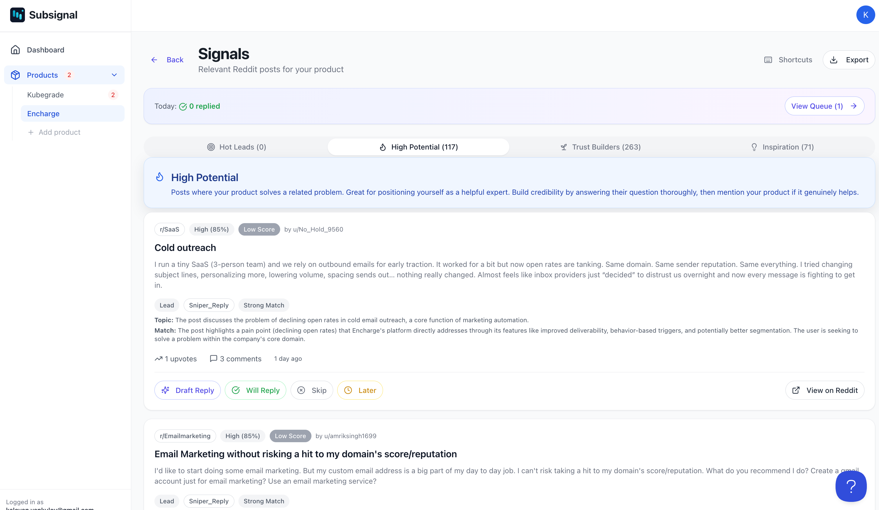Collapse the Products section chevron
The image size is (879, 510).
click(x=114, y=75)
